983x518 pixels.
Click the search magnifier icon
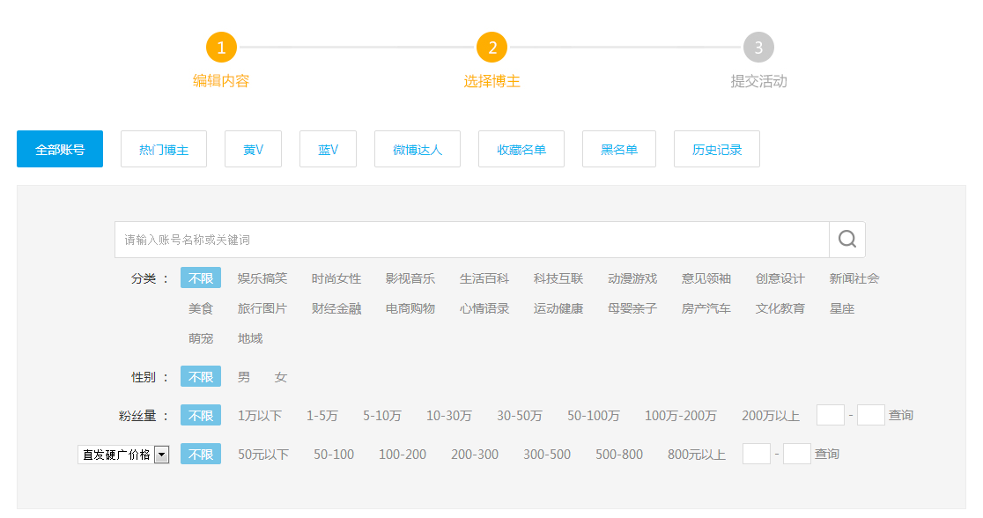(846, 240)
